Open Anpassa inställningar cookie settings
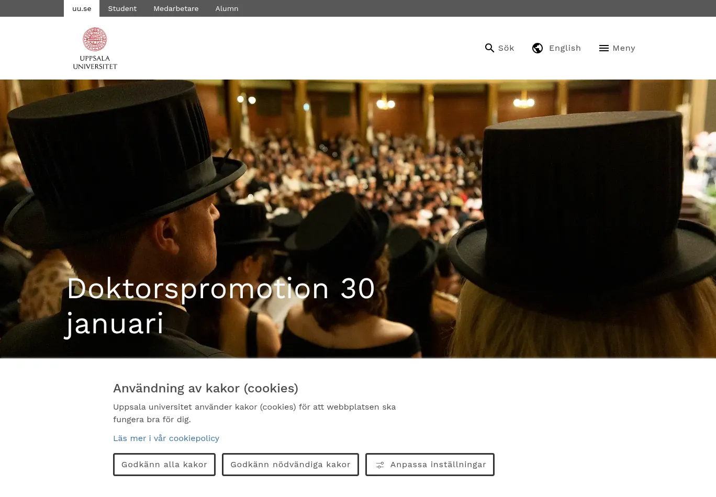Viewport: 716px width, 497px height. (x=438, y=465)
